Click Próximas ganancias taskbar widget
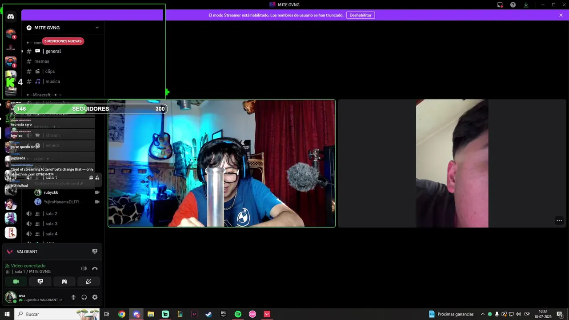Viewport: 569px width, 320px height. pyautogui.click(x=451, y=314)
